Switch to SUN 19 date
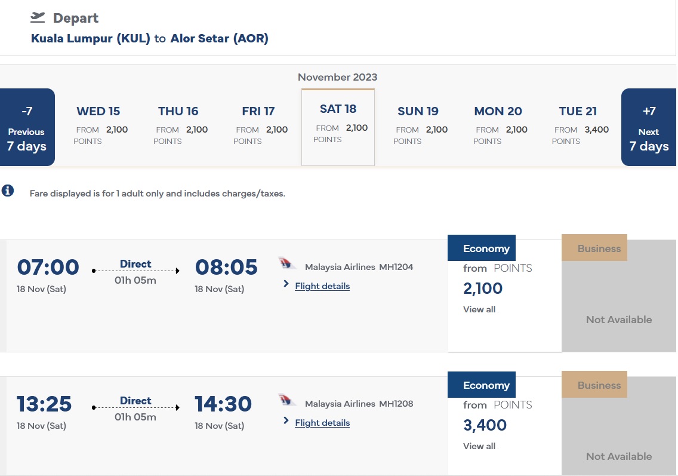This screenshot has width=678, height=476. click(418, 125)
